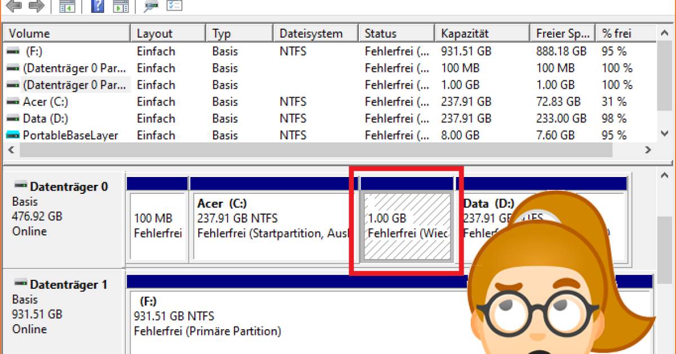This screenshot has height=354, width=676.
Task: Open the properties checklist toolbar icon
Action: point(175,6)
